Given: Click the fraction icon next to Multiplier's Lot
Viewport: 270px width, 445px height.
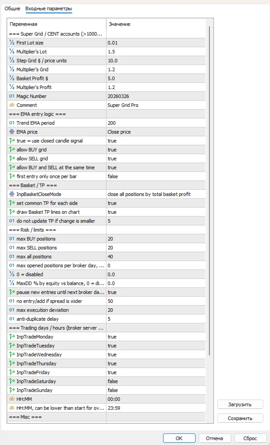Looking at the screenshot, I should (x=12, y=52).
